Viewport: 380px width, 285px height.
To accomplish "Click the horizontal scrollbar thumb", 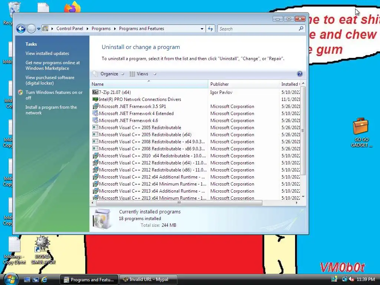I will [x=179, y=203].
